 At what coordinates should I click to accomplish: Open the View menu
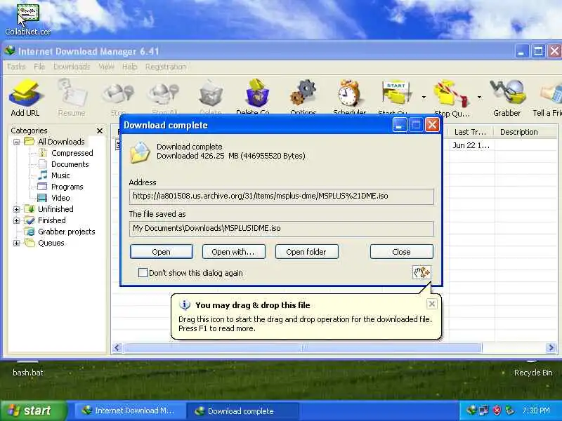coord(106,67)
